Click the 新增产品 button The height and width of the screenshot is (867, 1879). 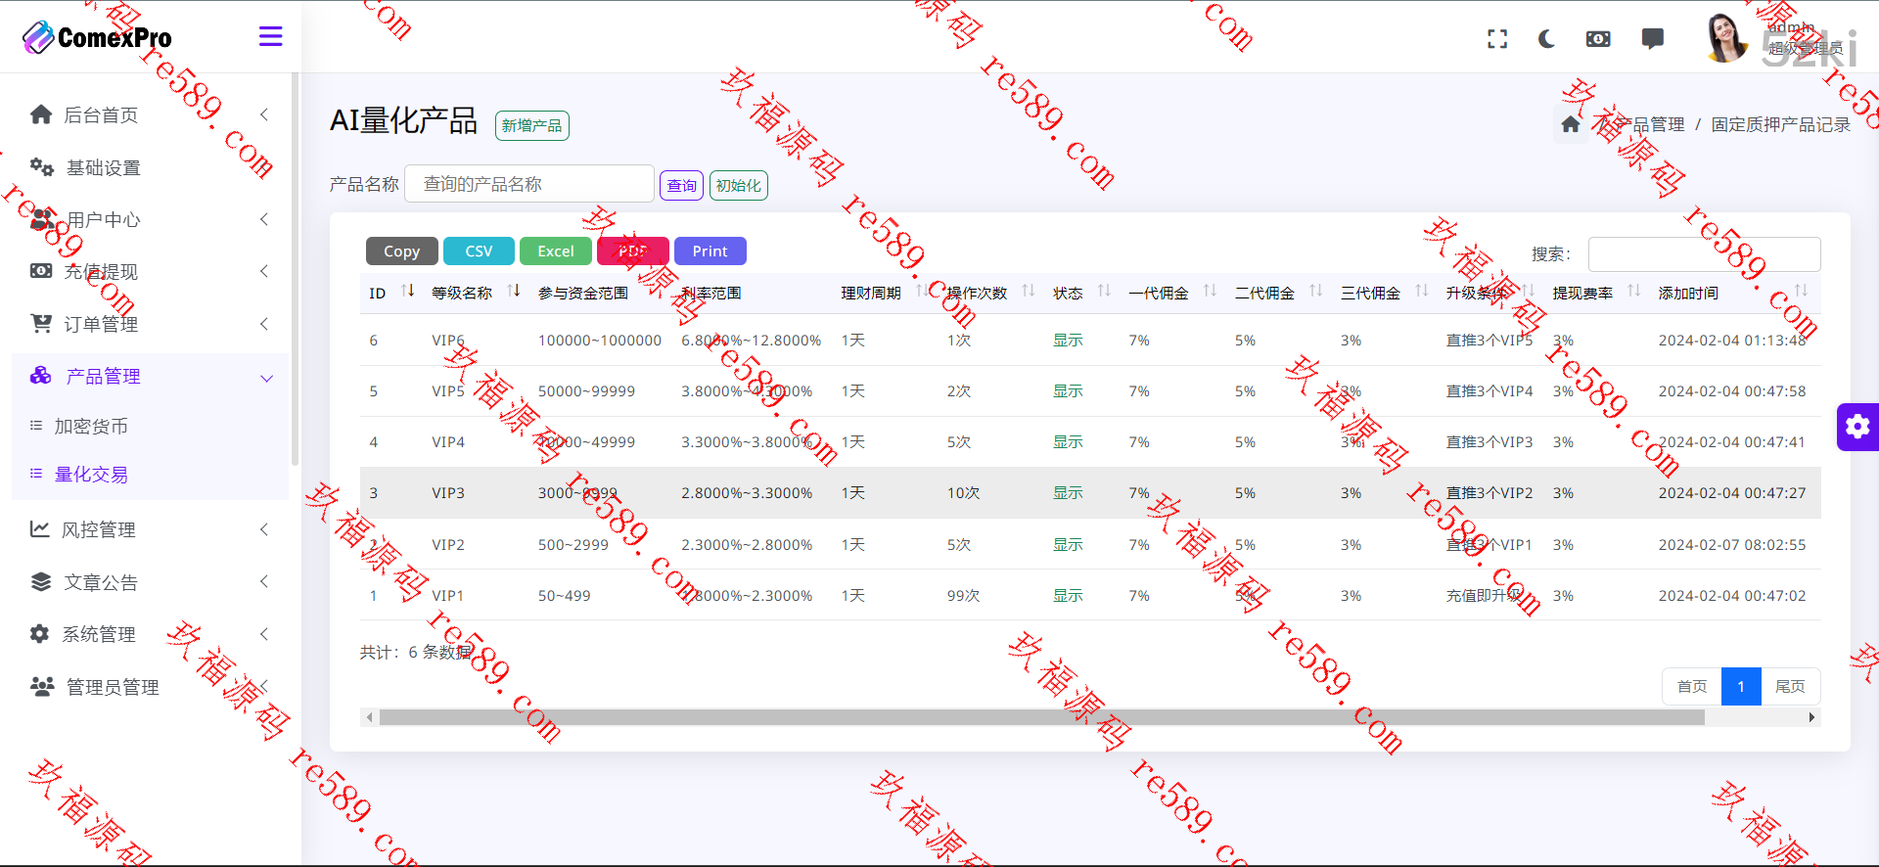531,125
